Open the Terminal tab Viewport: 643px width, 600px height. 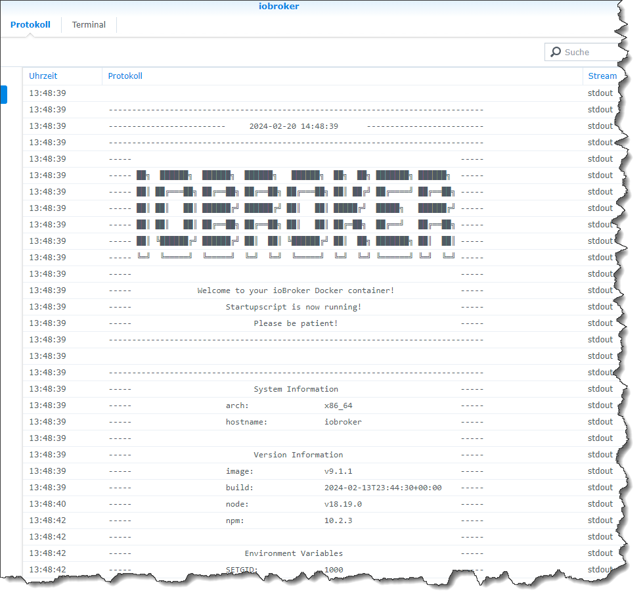(89, 24)
